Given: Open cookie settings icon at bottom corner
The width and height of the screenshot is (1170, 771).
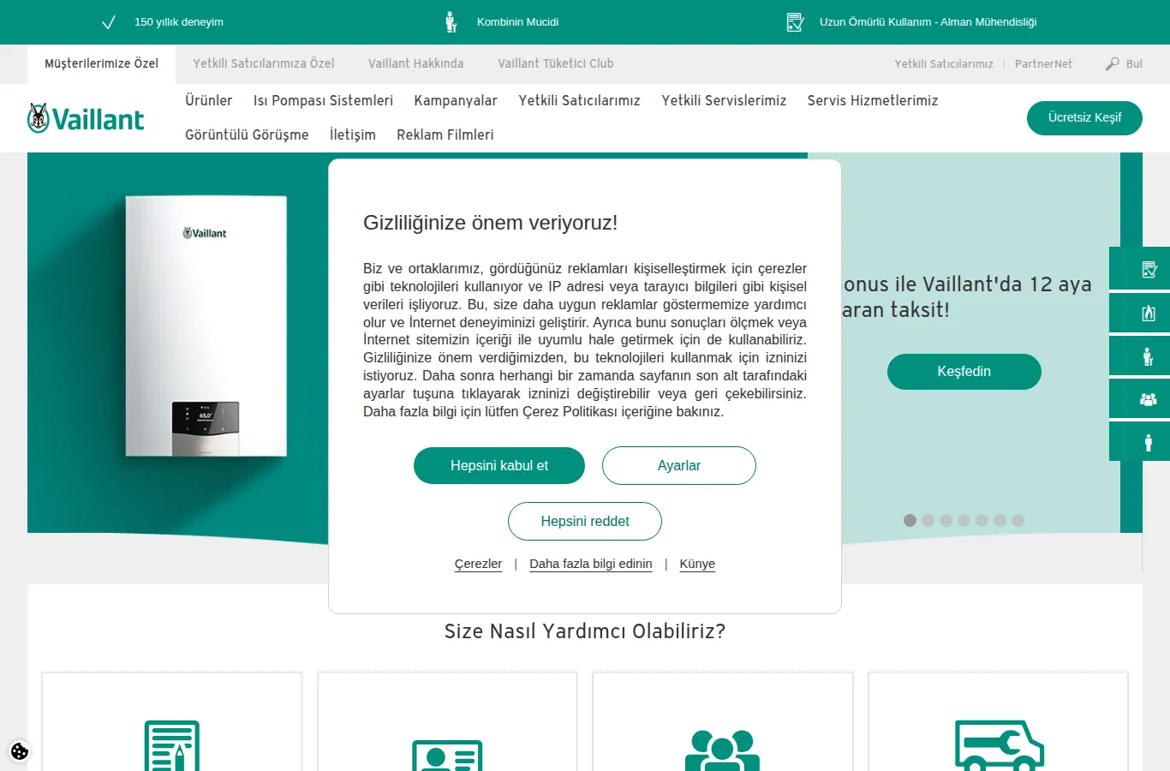Looking at the screenshot, I should click(x=20, y=751).
